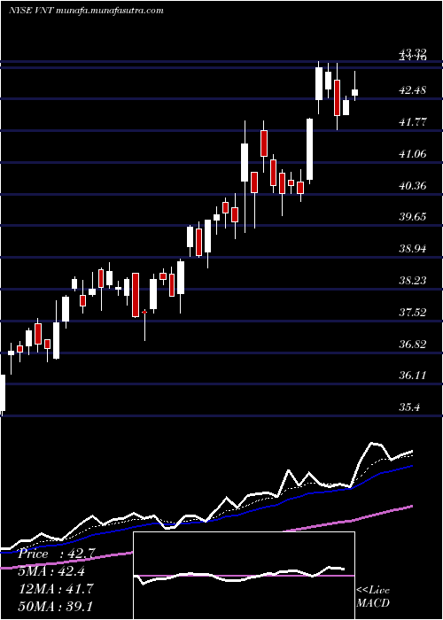Select the 39.65 price axis label

tap(413, 217)
